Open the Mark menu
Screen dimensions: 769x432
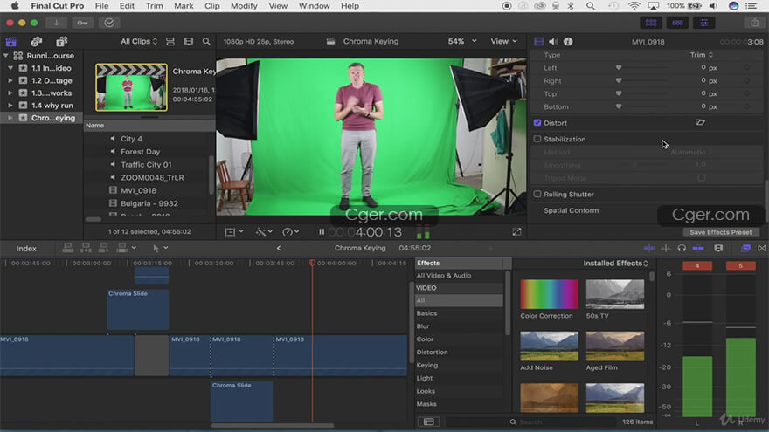(184, 6)
